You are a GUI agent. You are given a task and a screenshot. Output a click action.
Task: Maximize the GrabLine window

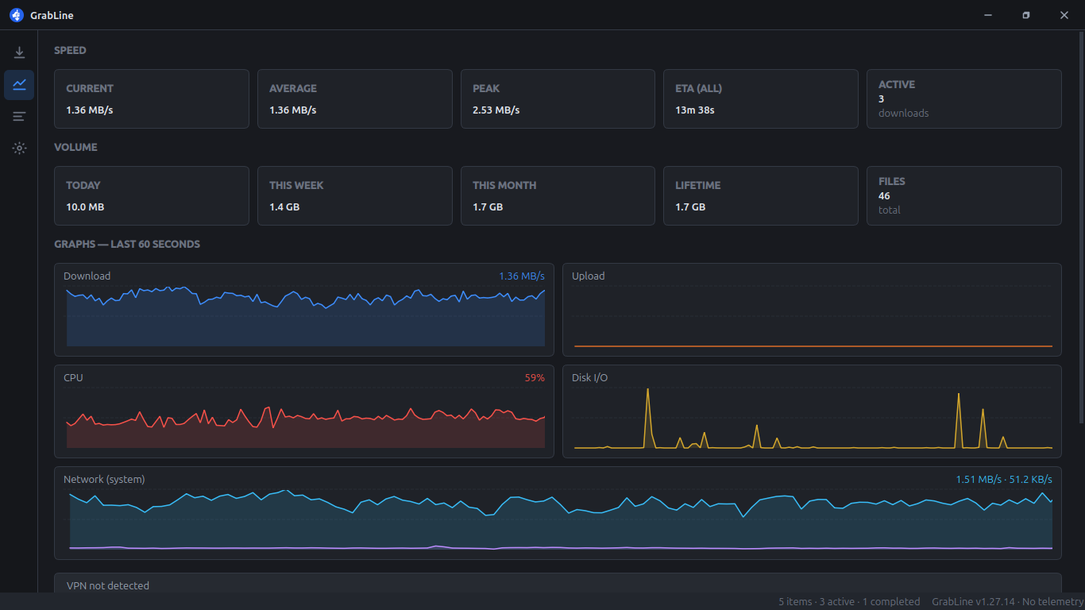[x=1026, y=15]
